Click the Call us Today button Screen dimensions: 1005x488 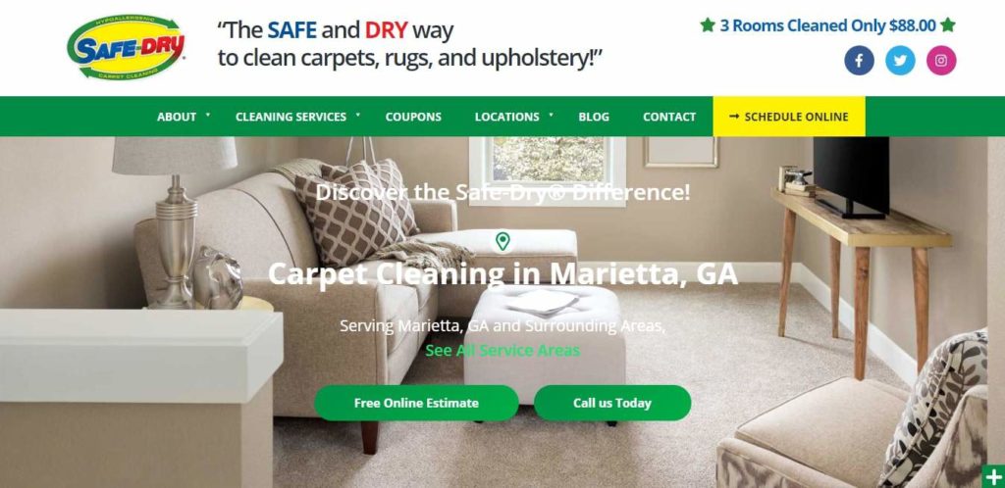[x=612, y=403]
